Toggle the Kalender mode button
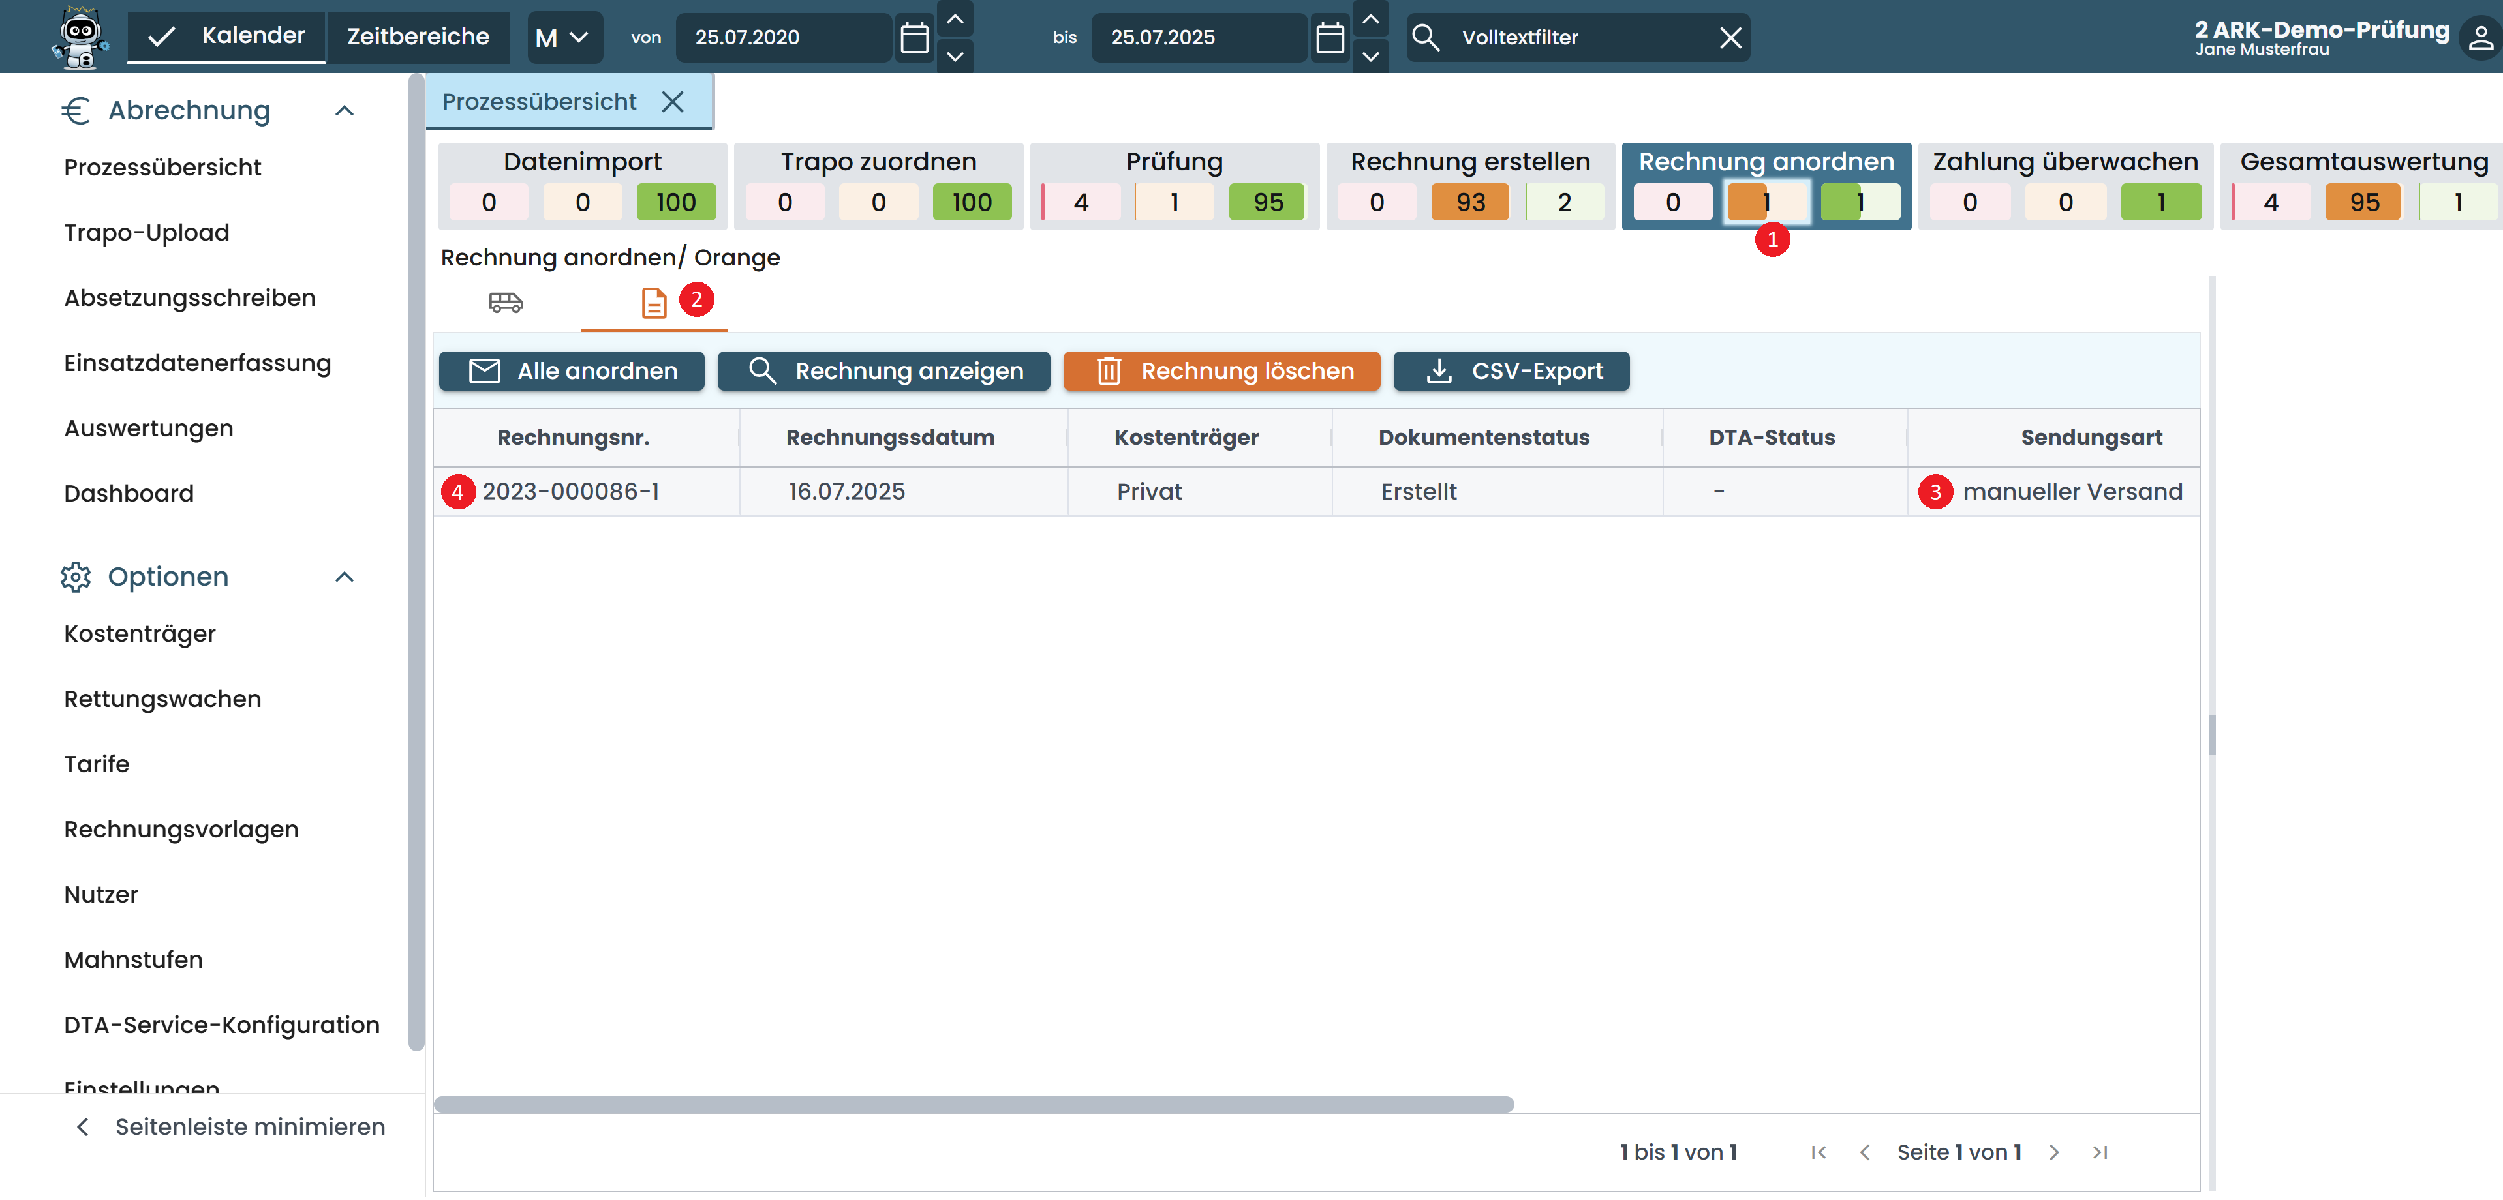This screenshot has width=2503, height=1200. pos(226,37)
